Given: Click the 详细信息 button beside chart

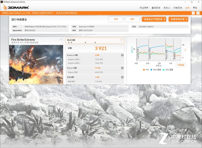Looking at the screenshot, I should pyautogui.click(x=181, y=65).
